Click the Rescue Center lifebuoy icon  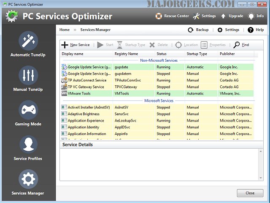point(159,16)
